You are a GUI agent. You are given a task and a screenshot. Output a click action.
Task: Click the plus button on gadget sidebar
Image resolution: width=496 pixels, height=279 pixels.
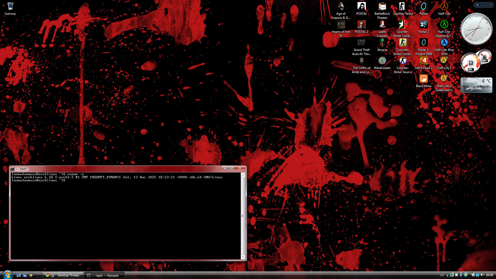click(x=477, y=5)
